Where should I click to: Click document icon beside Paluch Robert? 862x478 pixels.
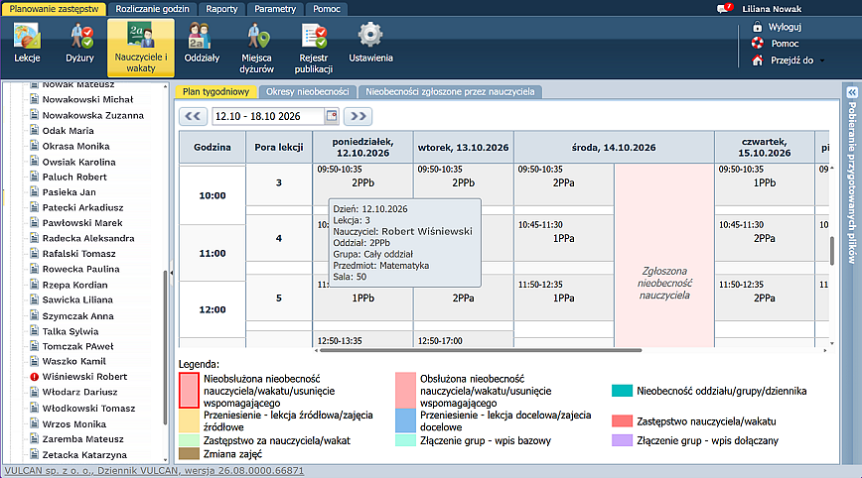34,177
